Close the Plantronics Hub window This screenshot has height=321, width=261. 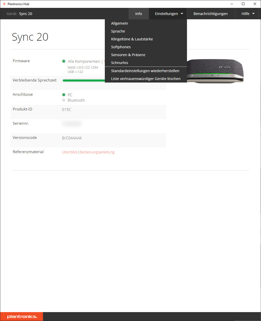click(255, 4)
